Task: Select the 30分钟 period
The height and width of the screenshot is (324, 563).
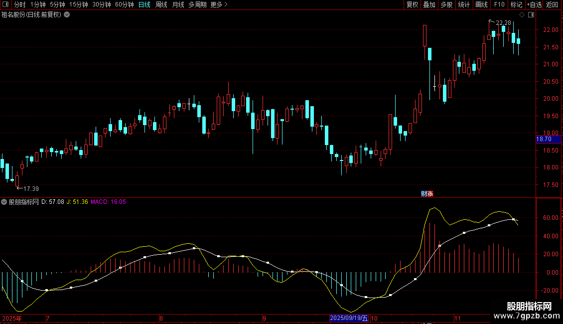Action: [102, 4]
